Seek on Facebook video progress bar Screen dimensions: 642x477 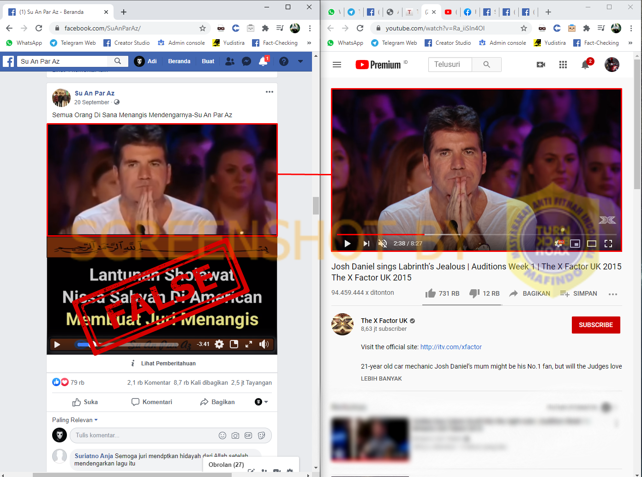127,344
